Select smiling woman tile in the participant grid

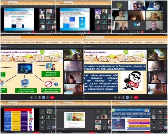pyautogui.click(x=154, y=25)
